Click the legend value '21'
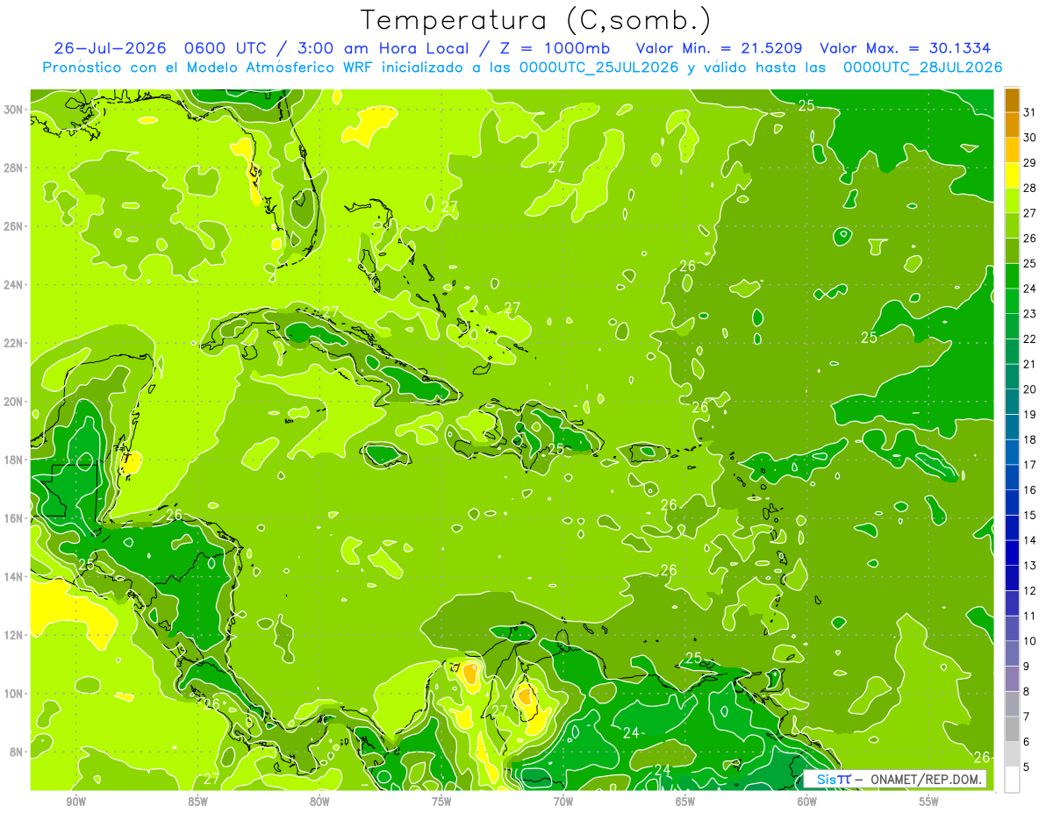 [x=1029, y=364]
